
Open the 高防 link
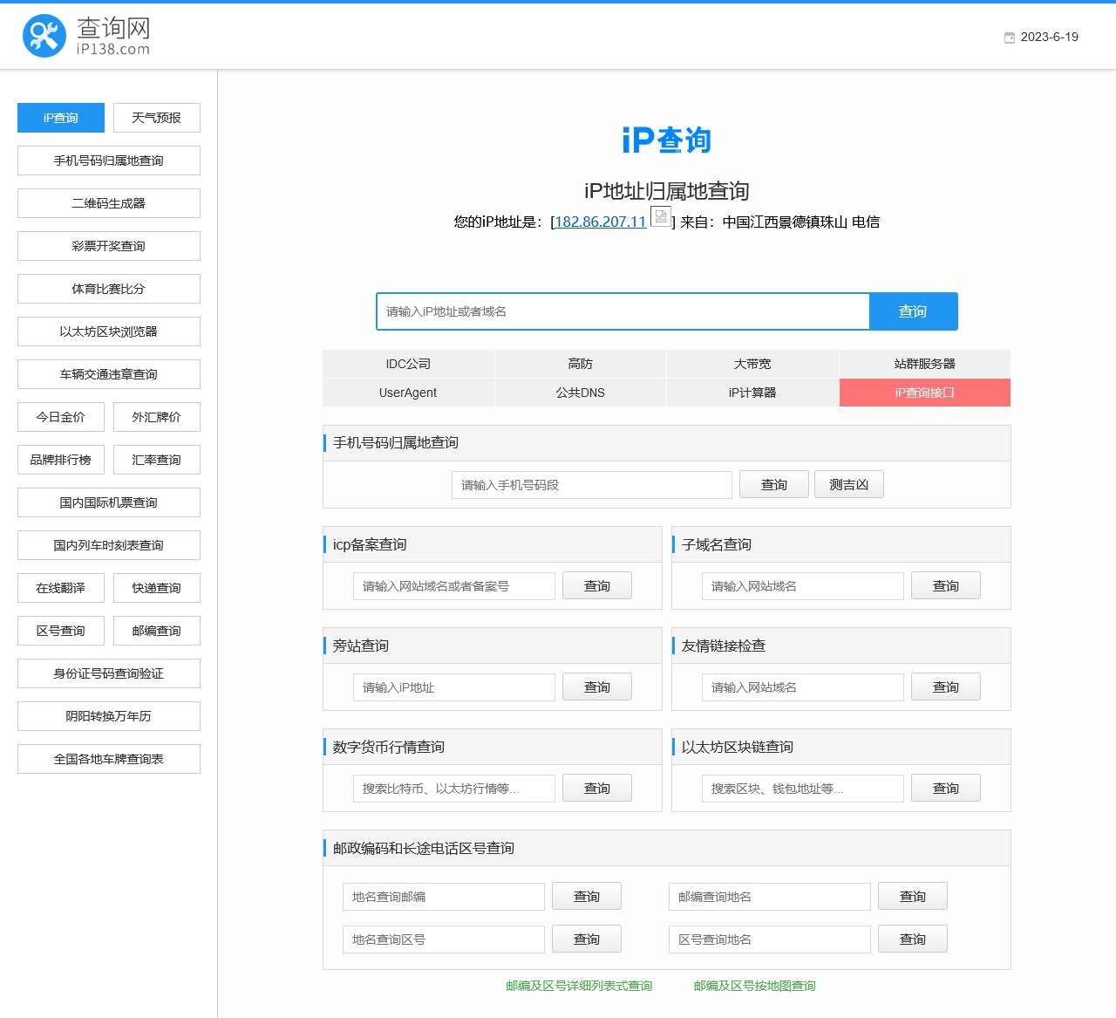click(x=580, y=364)
